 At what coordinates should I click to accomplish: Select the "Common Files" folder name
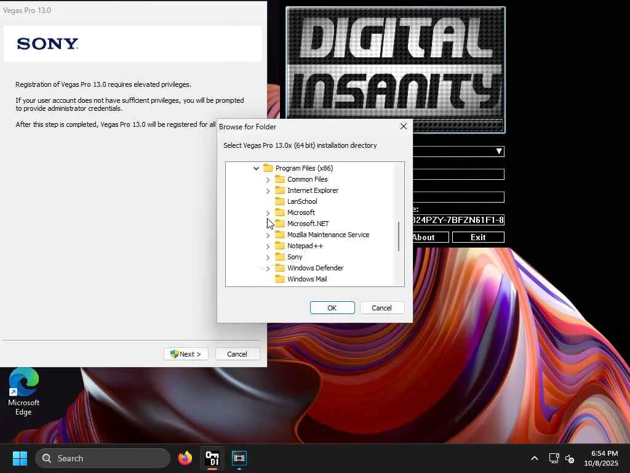coord(308,179)
